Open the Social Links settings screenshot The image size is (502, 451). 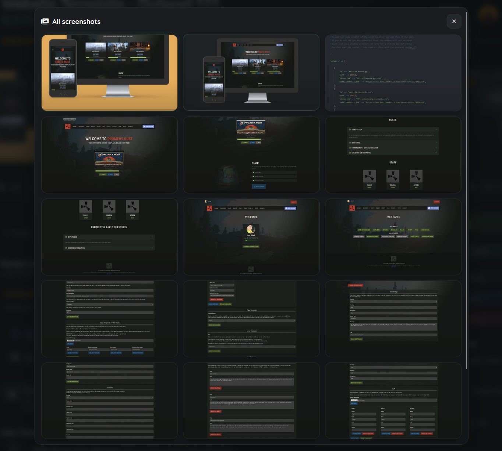[109, 401]
